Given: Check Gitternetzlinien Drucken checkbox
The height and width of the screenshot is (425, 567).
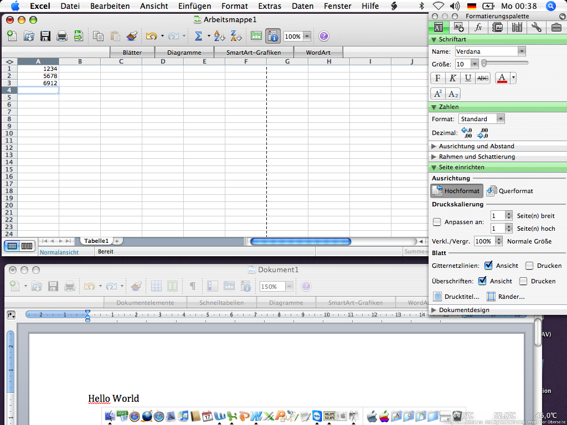Looking at the screenshot, I should point(529,266).
